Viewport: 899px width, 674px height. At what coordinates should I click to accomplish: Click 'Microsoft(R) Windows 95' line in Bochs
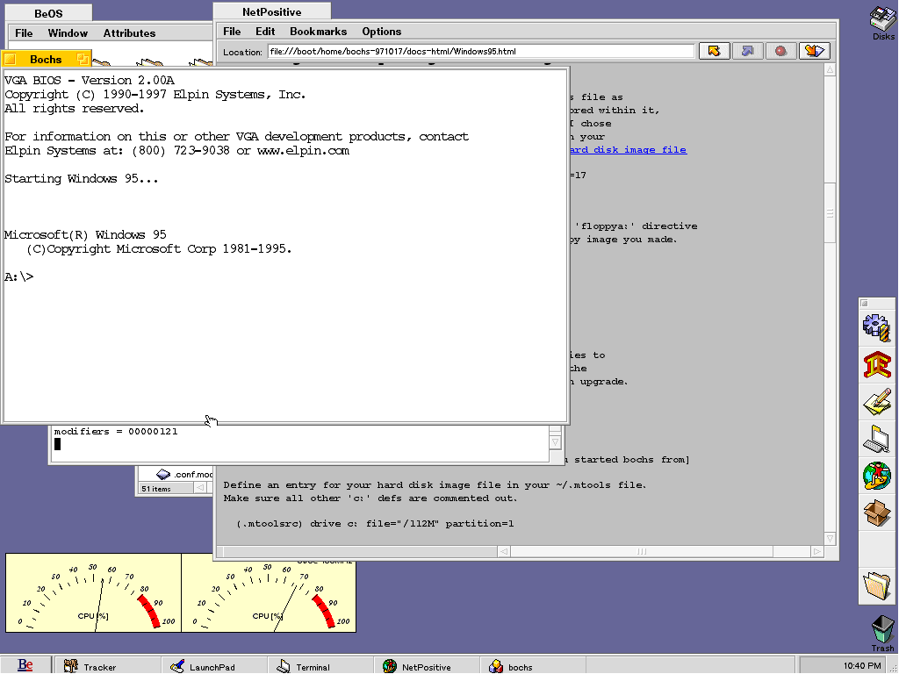(85, 235)
